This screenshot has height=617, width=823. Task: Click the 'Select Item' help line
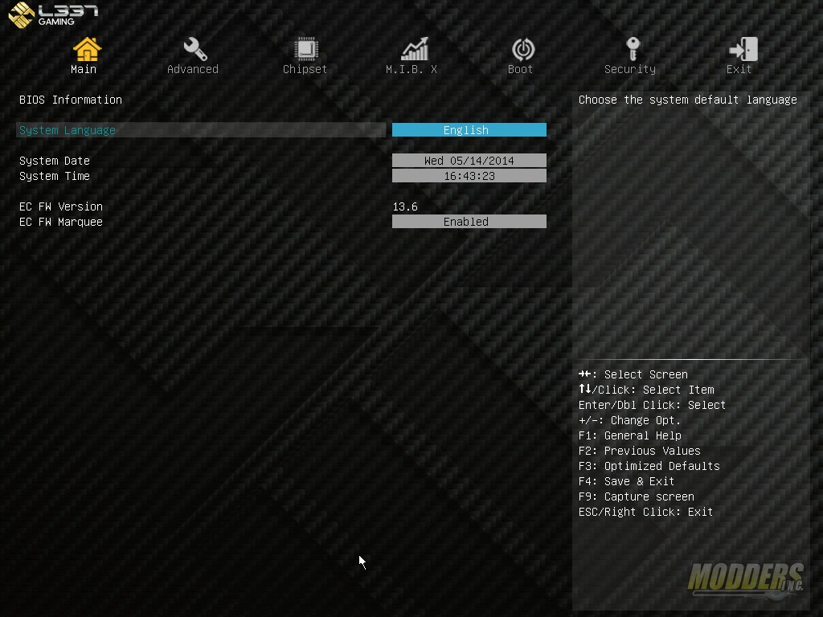(x=646, y=390)
